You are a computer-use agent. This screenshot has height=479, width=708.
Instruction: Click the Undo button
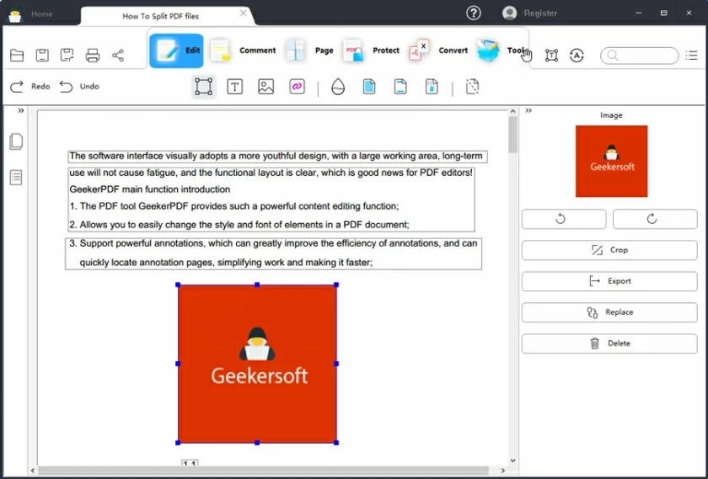[79, 86]
